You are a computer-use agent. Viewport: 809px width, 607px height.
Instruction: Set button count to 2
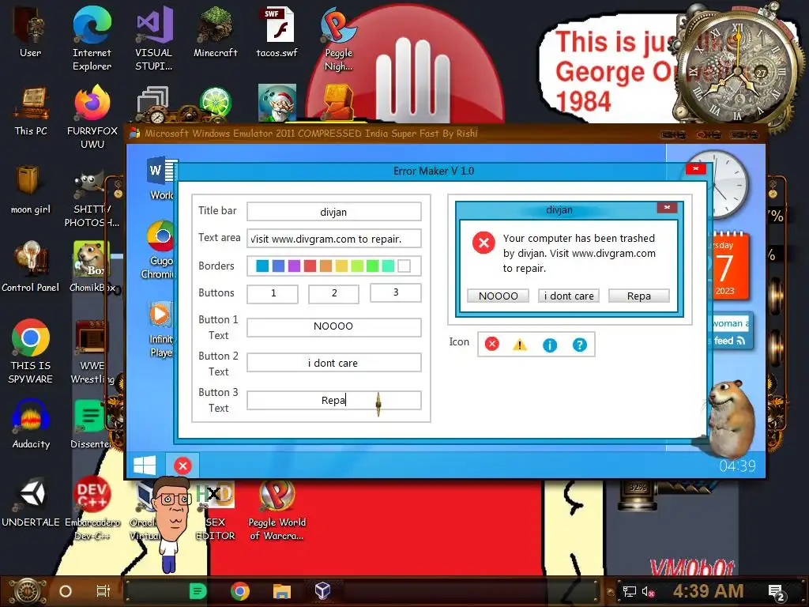(334, 294)
